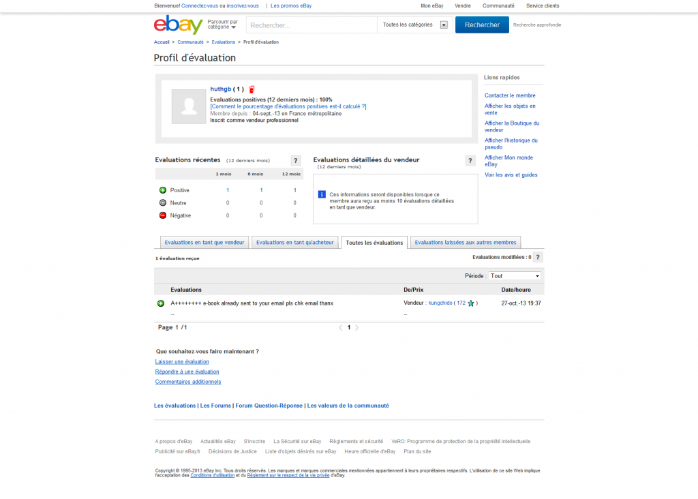Image resolution: width=698 pixels, height=499 pixels.
Task: Click the help icon beside Evaluations modifiées
Action: (538, 257)
